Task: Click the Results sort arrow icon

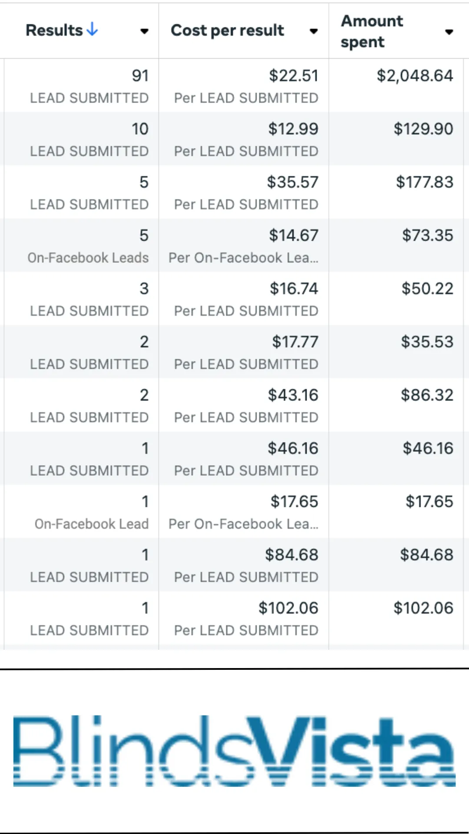Action: (92, 30)
